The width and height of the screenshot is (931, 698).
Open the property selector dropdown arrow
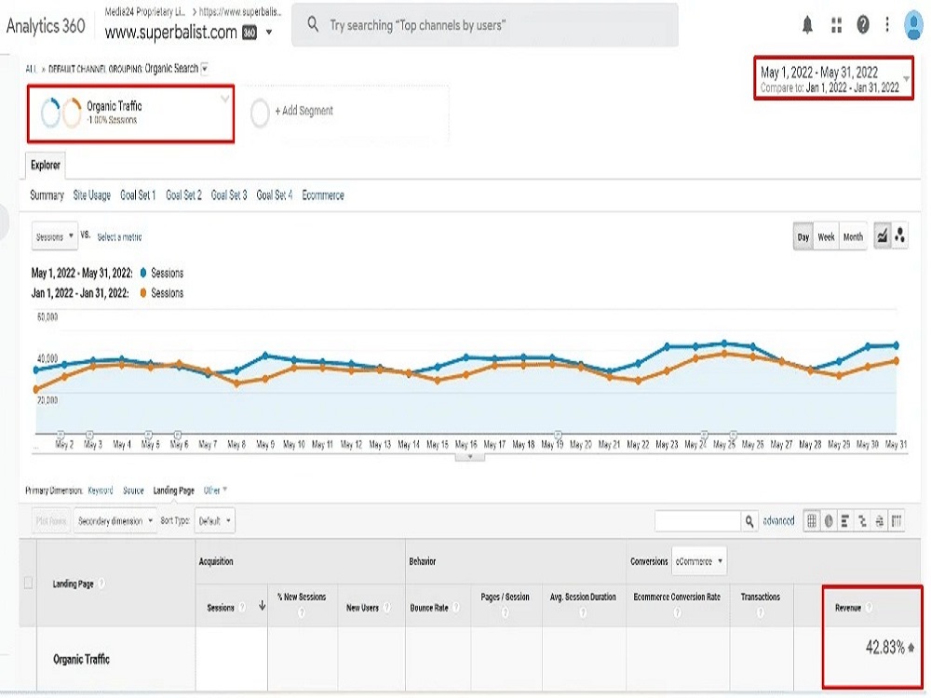click(269, 32)
